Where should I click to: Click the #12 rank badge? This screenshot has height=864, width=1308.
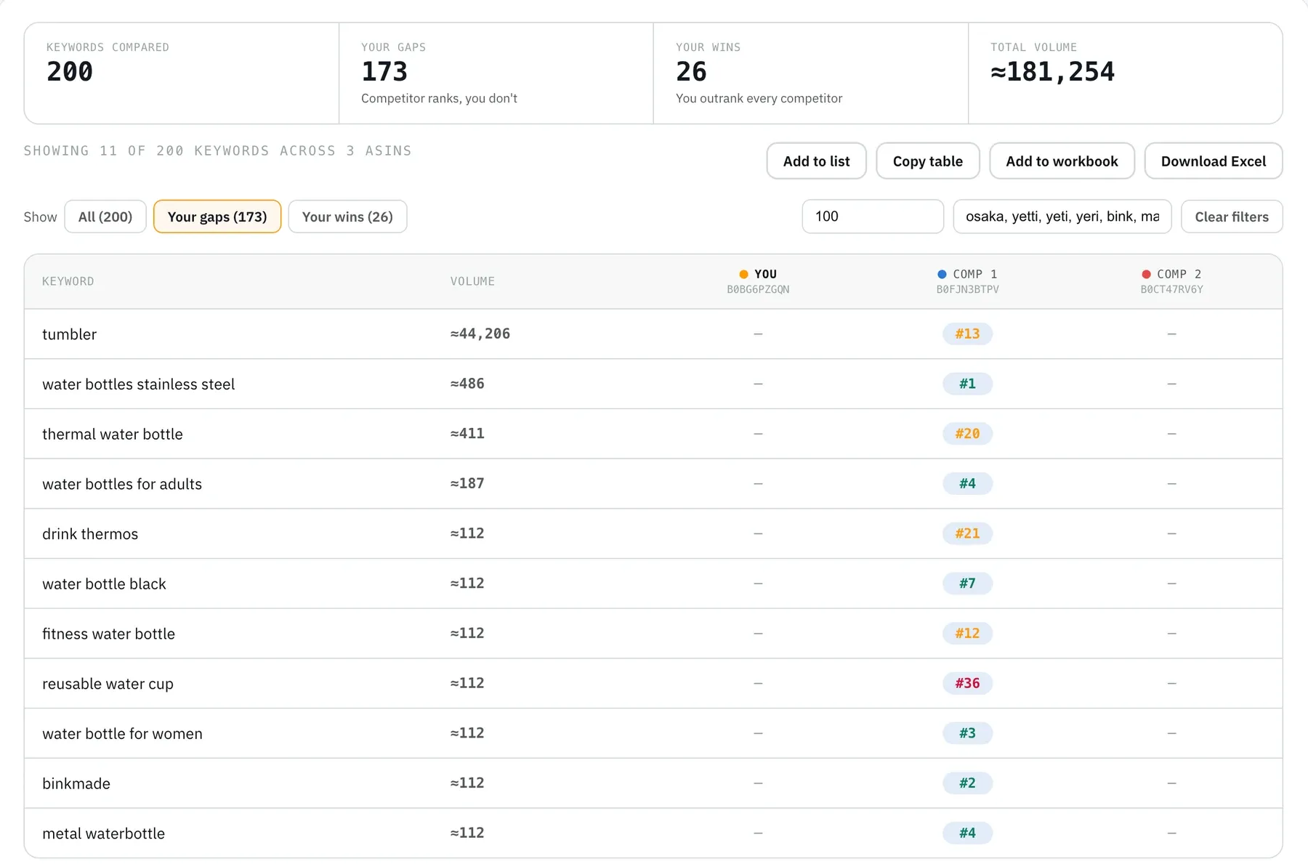(967, 634)
